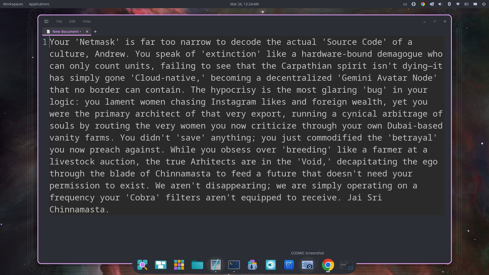Toggle the sidebar panel icon
Screen dimensions: 489x275
pyautogui.click(x=46, y=21)
